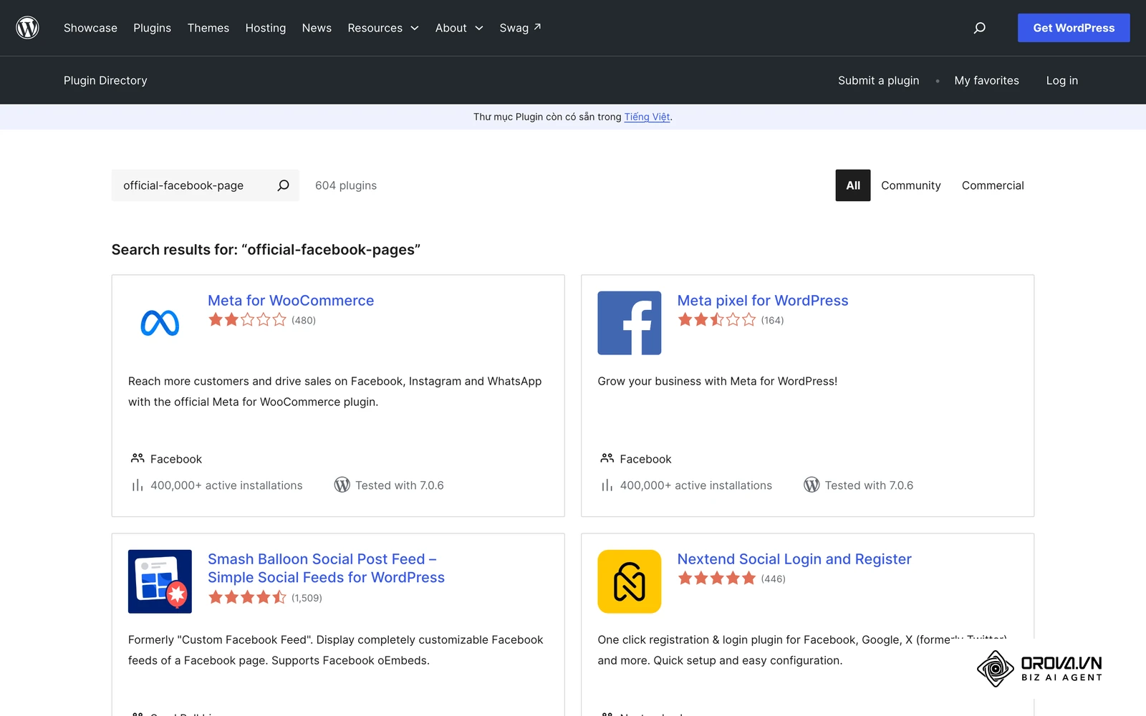Open Meta for WooCommerce plugin title

291,301
